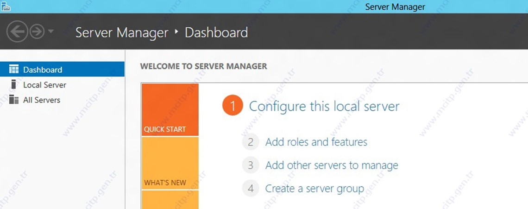This screenshot has height=209, width=528.
Task: Click Create a server group link
Action: click(x=314, y=189)
